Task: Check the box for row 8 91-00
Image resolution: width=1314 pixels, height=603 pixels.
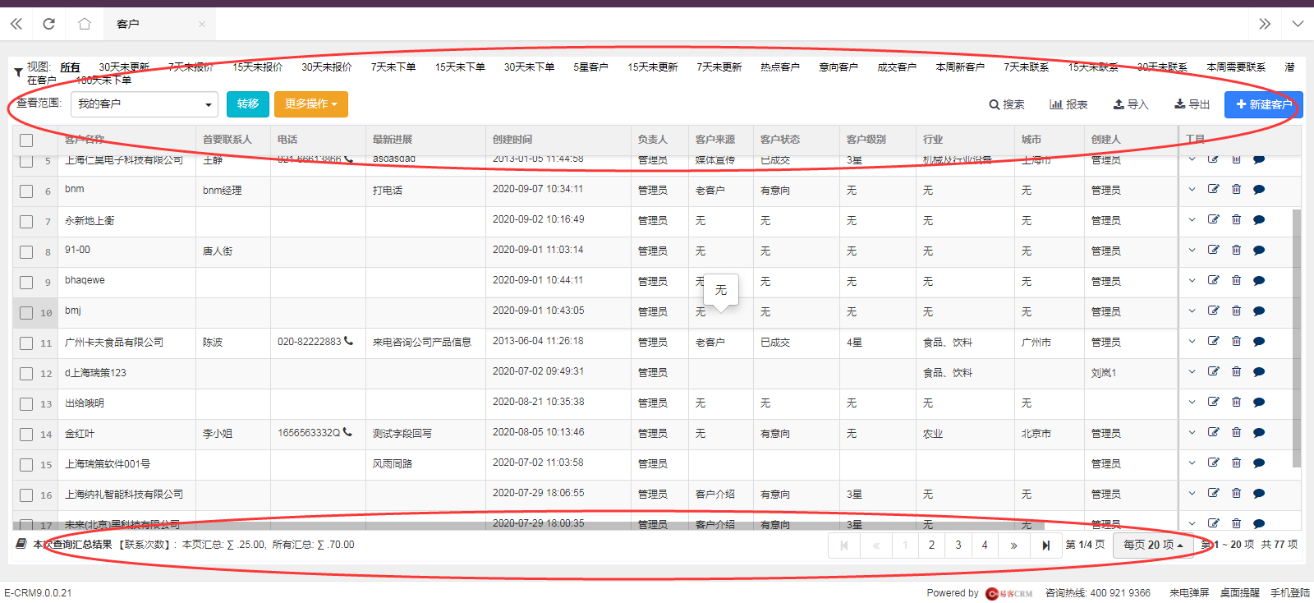Action: tap(26, 252)
